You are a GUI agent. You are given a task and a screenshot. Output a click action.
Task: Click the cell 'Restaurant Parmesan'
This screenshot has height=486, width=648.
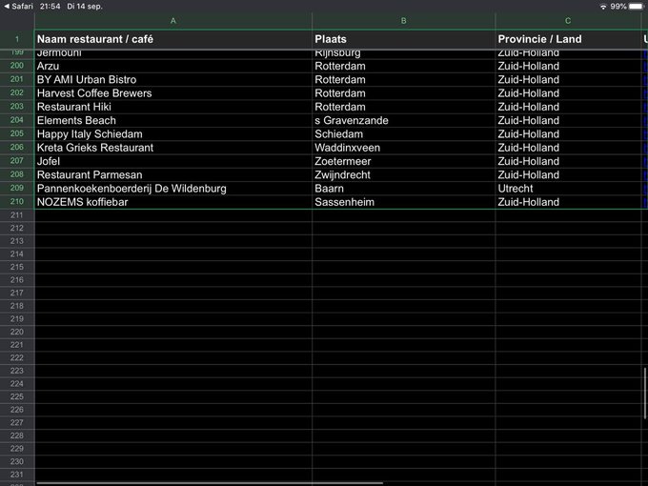173,175
